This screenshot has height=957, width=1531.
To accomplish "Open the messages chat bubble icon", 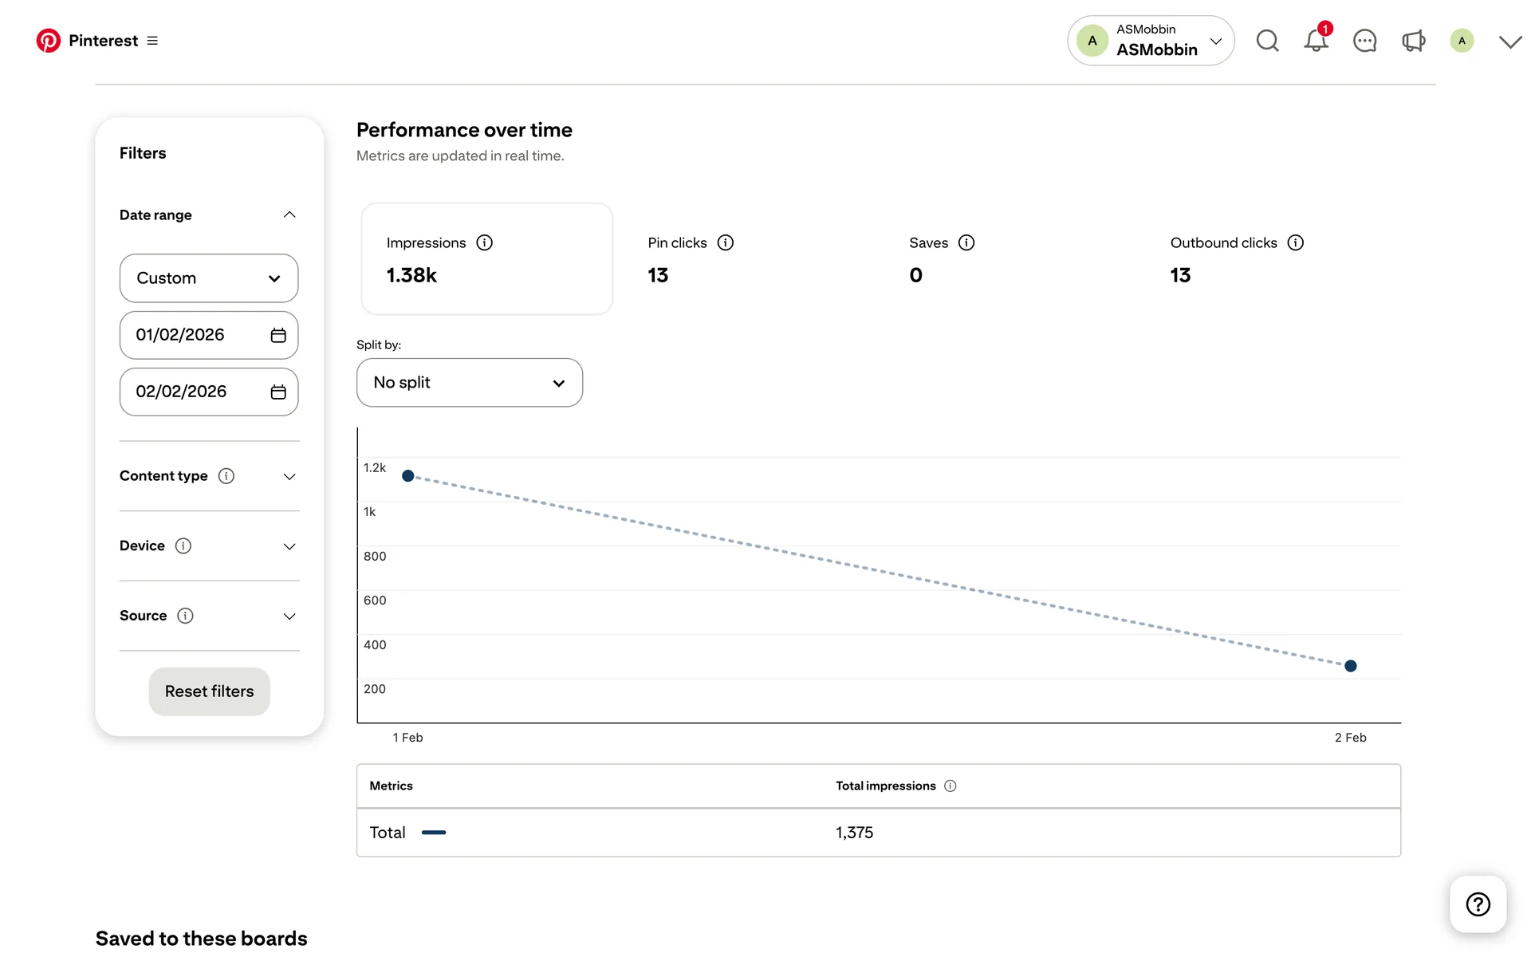I will point(1364,41).
